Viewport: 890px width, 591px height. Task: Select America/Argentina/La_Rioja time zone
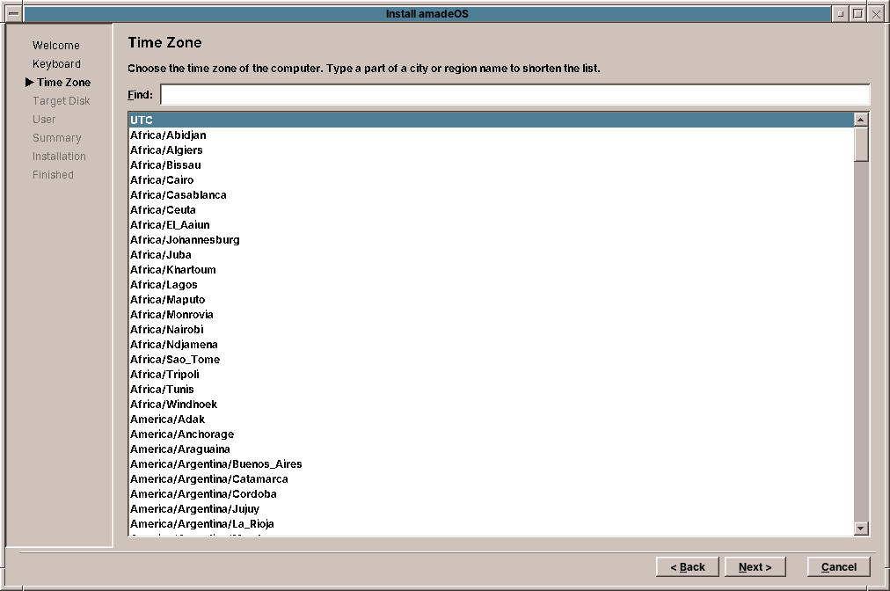pos(491,523)
